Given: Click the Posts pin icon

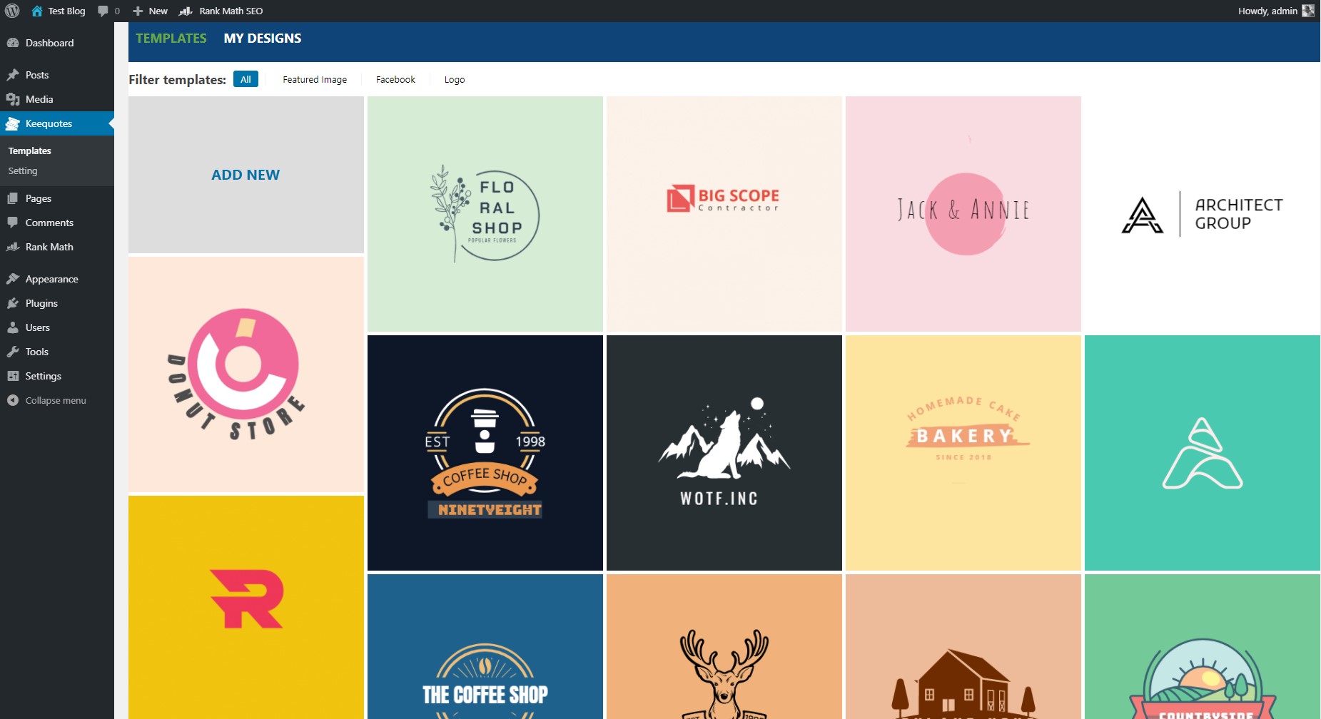Looking at the screenshot, I should (13, 75).
